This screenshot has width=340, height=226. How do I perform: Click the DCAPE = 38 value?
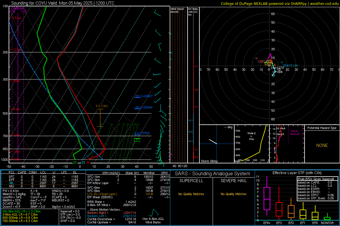(x=11, y=203)
